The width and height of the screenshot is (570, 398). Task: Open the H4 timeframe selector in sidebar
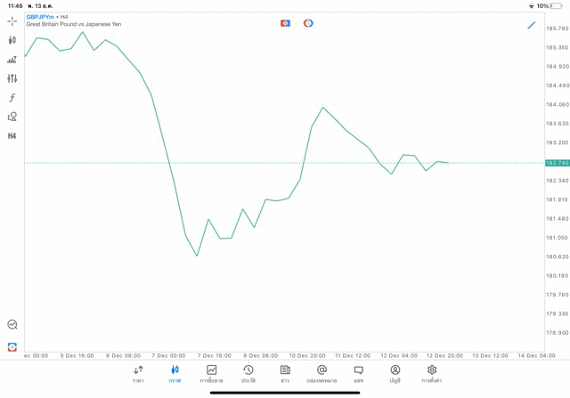tap(12, 136)
